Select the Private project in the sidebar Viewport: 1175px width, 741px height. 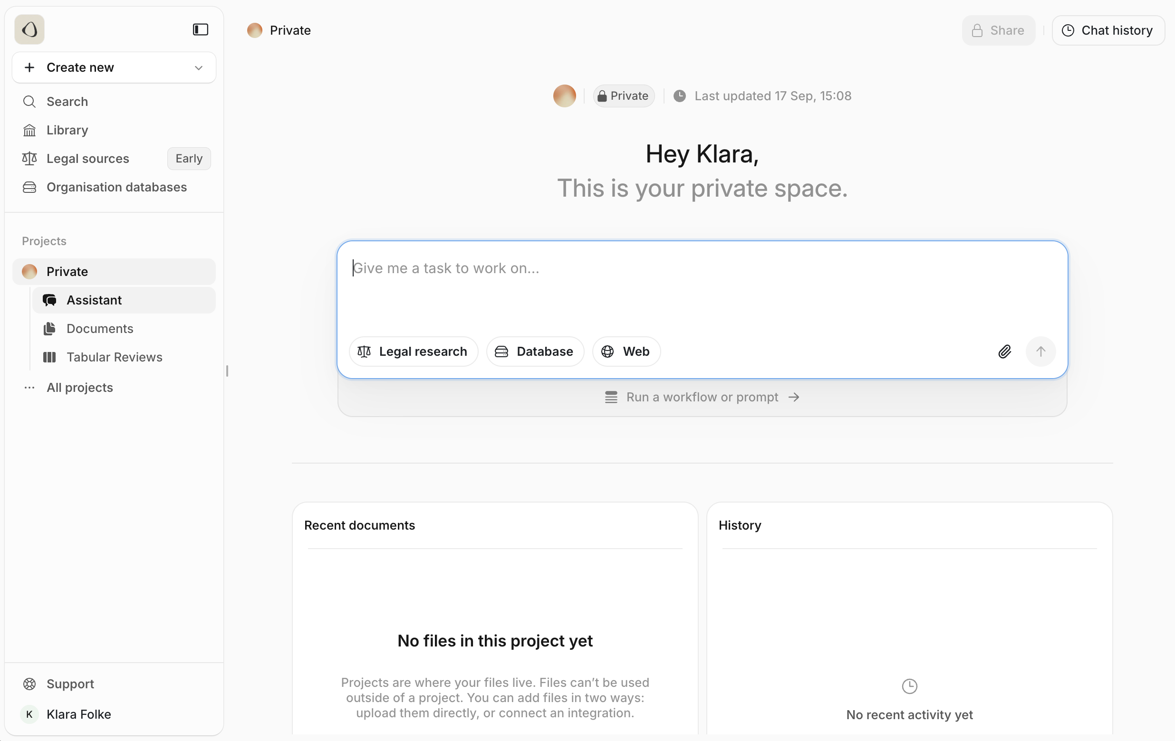point(67,272)
